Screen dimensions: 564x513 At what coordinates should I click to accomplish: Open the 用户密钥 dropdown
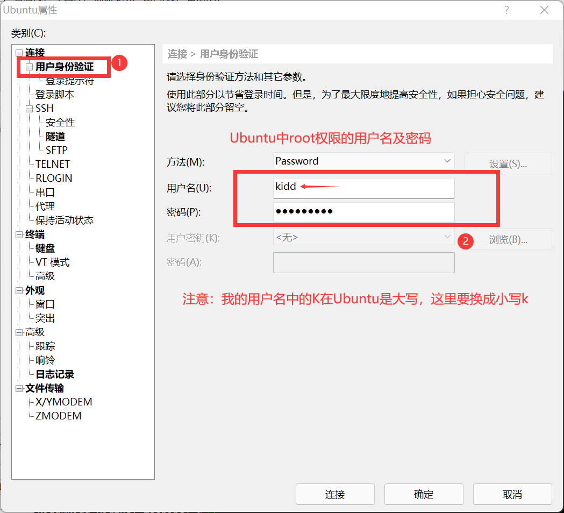click(x=447, y=237)
